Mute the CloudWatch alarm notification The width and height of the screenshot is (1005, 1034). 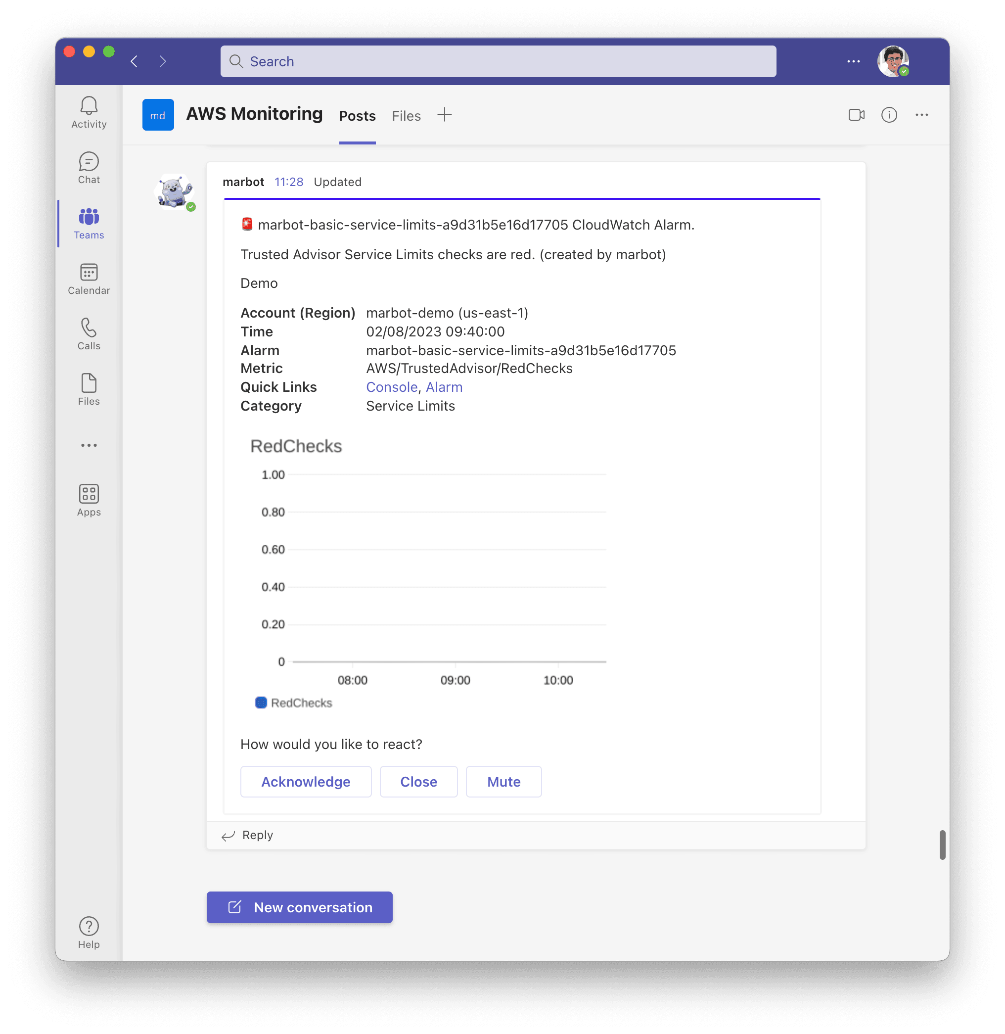tap(504, 781)
